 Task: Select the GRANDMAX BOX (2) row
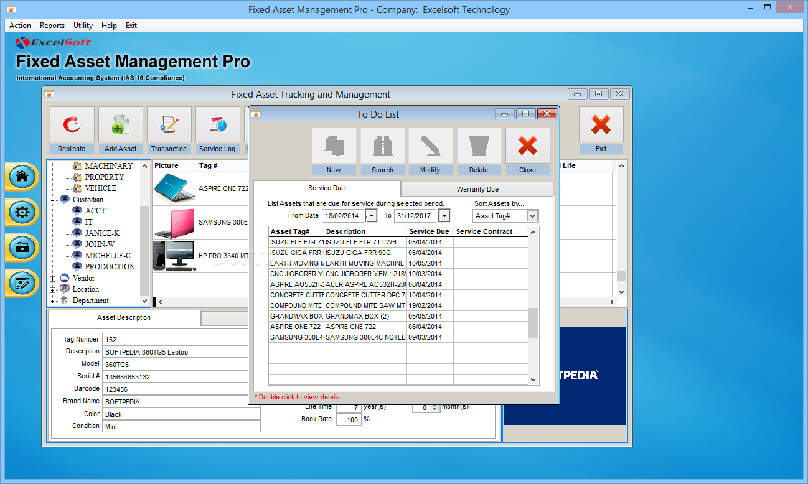398,316
